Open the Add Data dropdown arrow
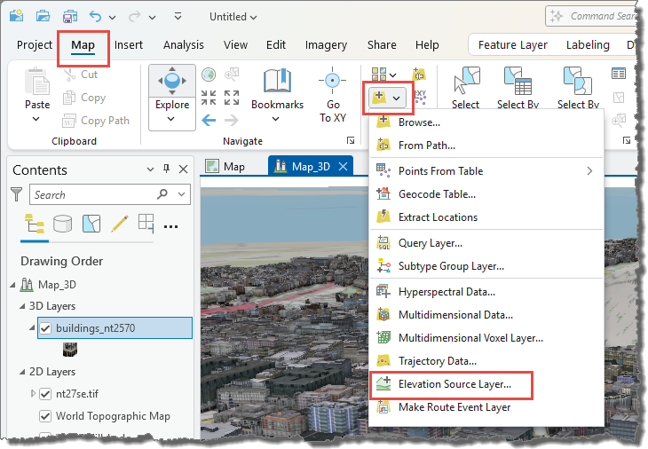The width and height of the screenshot is (648, 449). coord(399,96)
